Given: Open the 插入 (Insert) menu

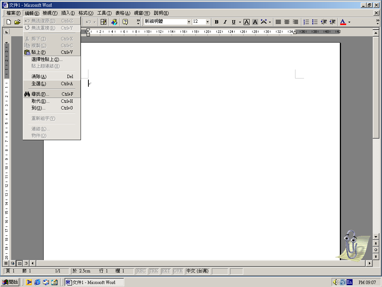Looking at the screenshot, I should point(68,13).
